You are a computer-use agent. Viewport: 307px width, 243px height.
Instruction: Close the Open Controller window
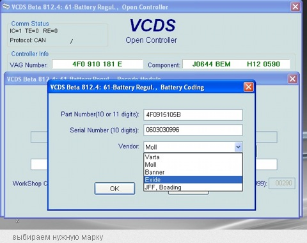[x=295, y=7]
